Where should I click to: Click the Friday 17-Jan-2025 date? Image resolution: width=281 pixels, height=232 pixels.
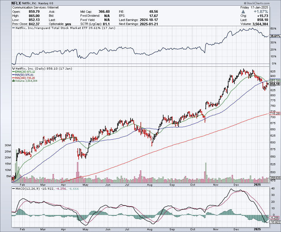[254, 7]
